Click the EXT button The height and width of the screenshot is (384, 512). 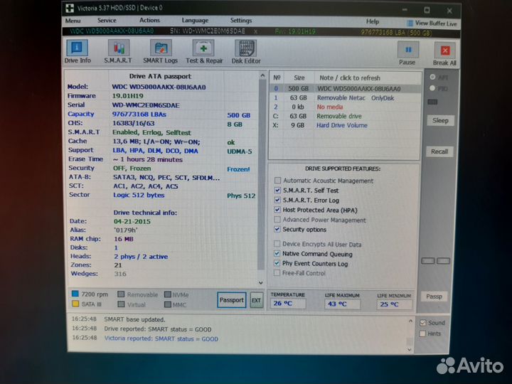click(x=256, y=300)
